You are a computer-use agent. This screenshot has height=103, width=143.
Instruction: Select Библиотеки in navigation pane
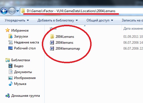21,60
